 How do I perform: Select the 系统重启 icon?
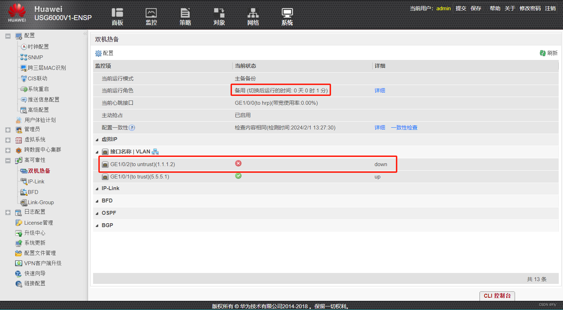coord(24,89)
